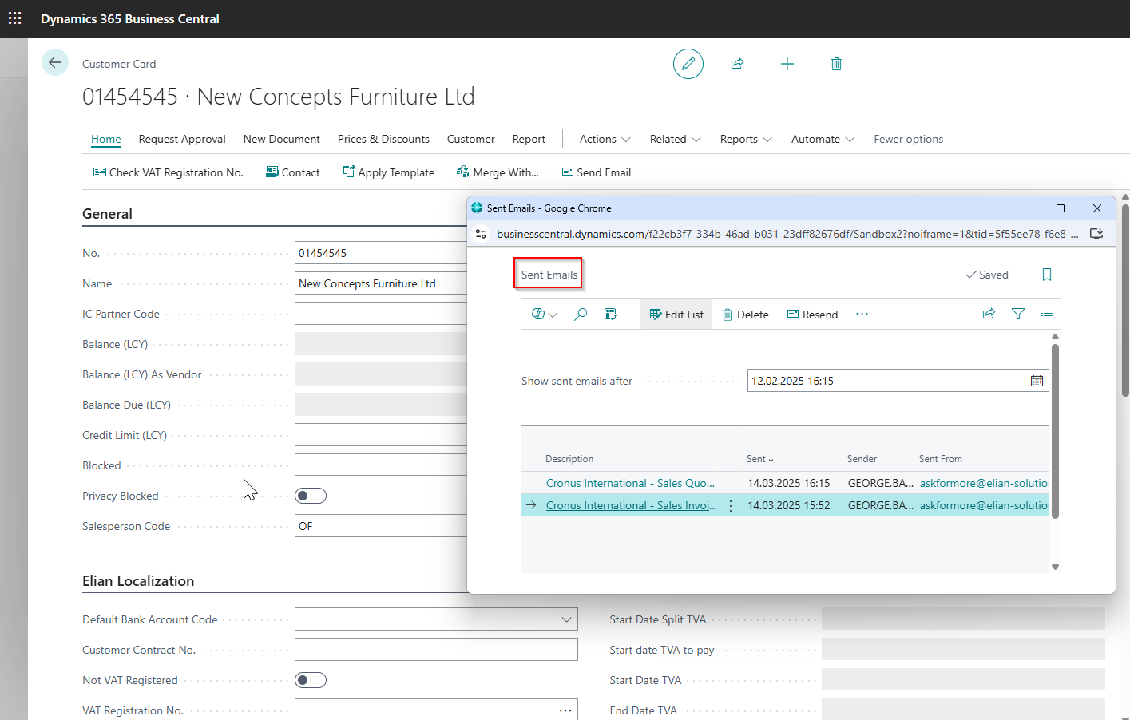The width and height of the screenshot is (1130, 720).
Task: Expand the Actions menu
Action: (x=605, y=139)
